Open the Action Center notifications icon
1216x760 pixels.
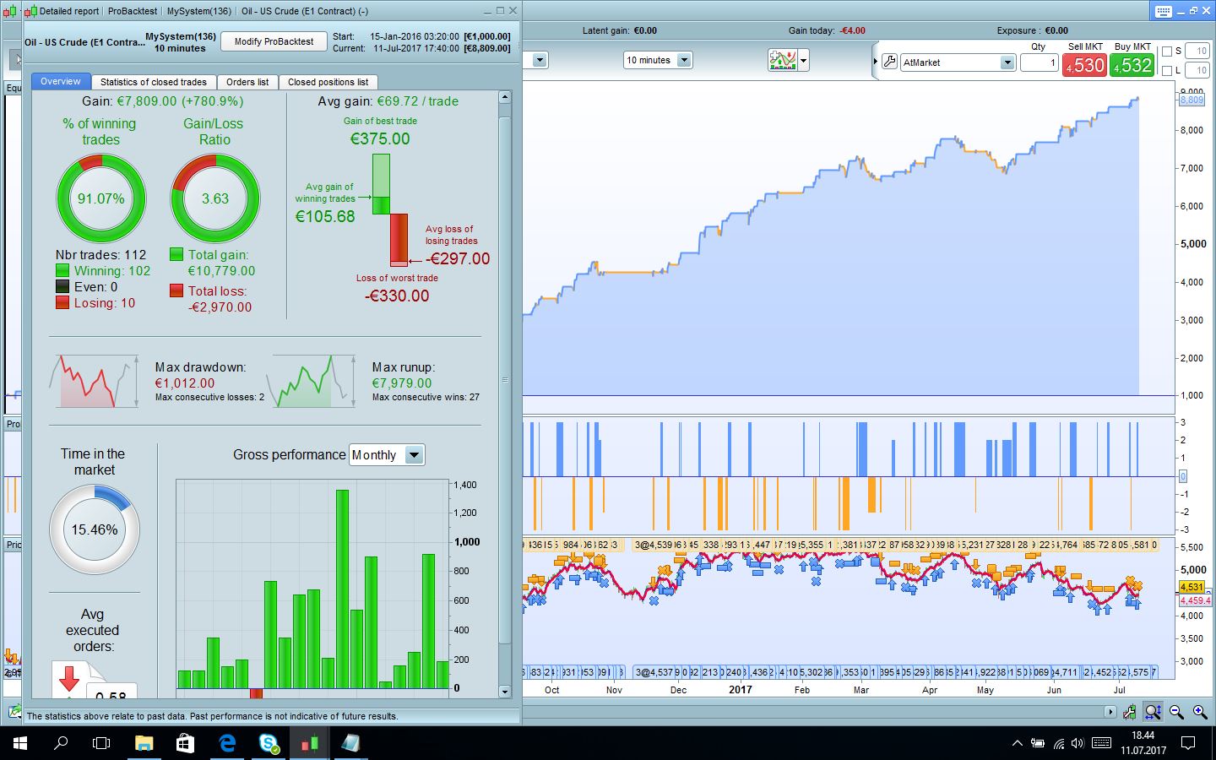tap(1188, 743)
